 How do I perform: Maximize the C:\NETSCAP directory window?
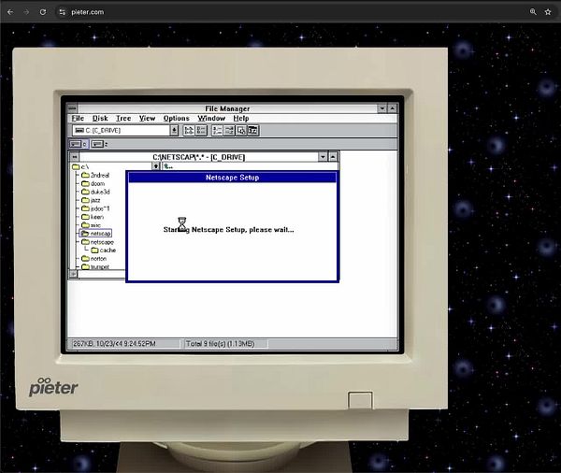click(x=333, y=157)
